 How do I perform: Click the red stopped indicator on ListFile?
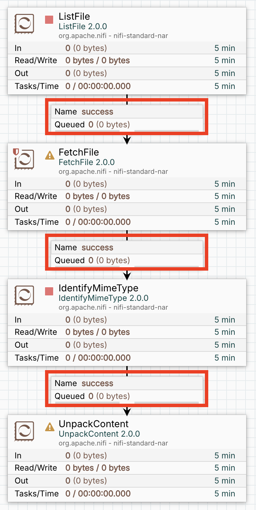[x=49, y=20]
